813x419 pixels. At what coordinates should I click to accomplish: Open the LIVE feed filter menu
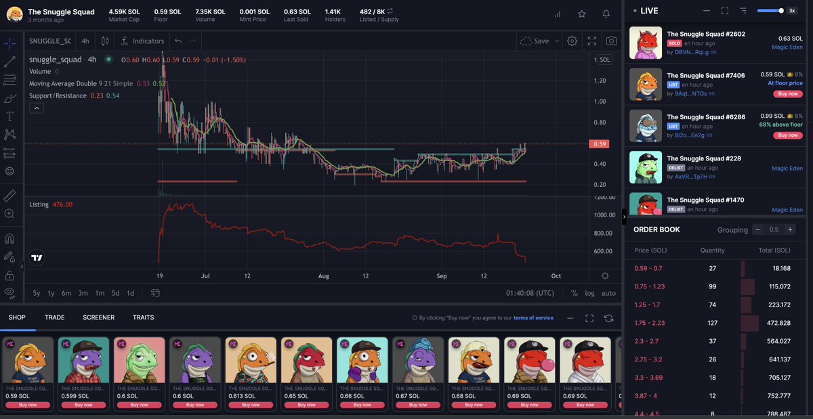click(743, 11)
